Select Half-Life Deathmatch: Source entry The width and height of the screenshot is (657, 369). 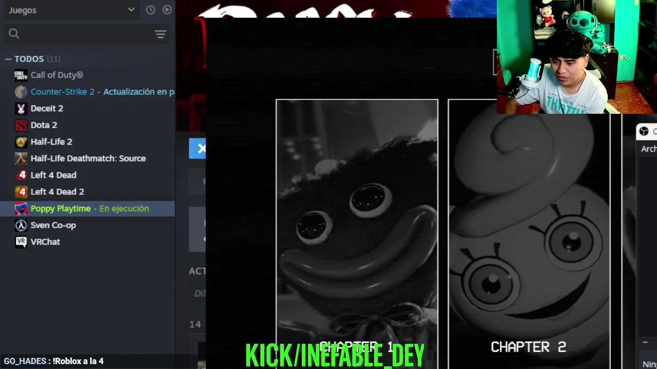click(88, 158)
